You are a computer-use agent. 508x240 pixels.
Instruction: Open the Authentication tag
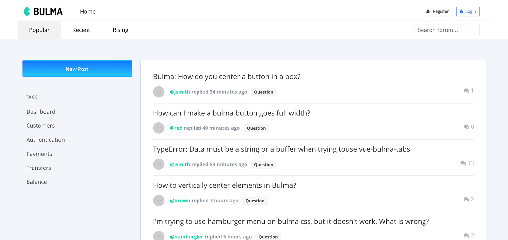(x=46, y=140)
